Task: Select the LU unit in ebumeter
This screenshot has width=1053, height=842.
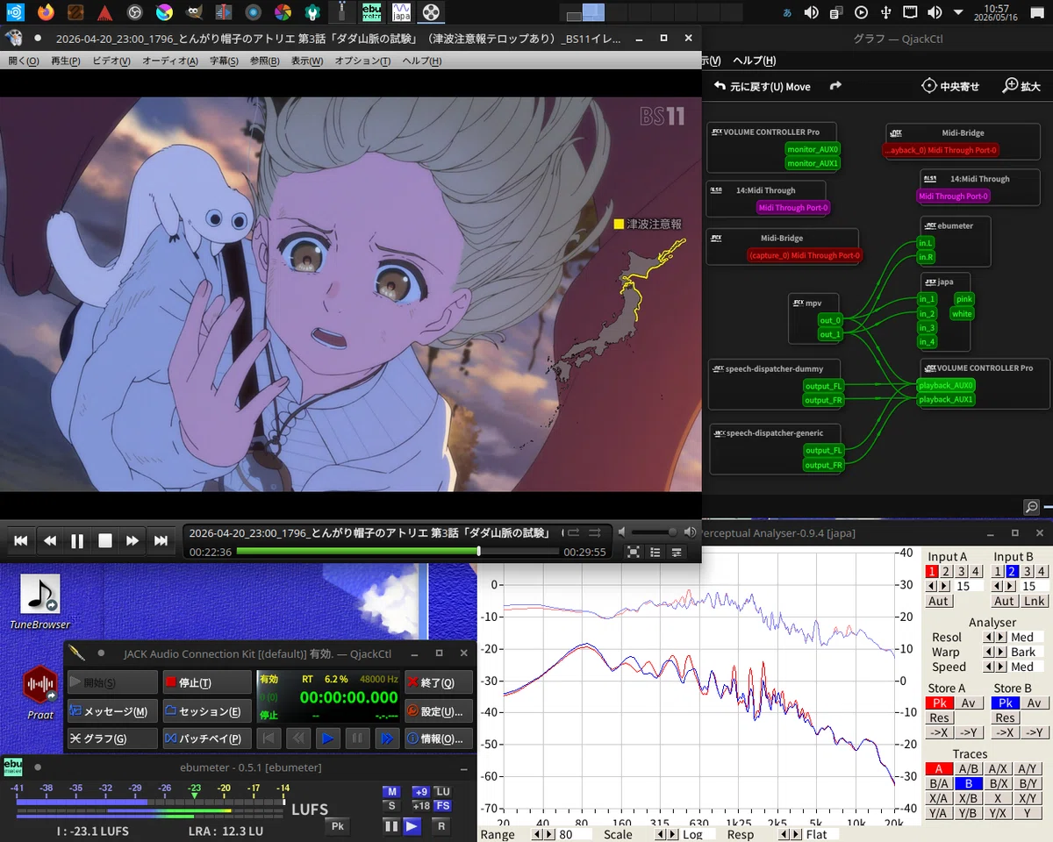Action: tap(443, 792)
